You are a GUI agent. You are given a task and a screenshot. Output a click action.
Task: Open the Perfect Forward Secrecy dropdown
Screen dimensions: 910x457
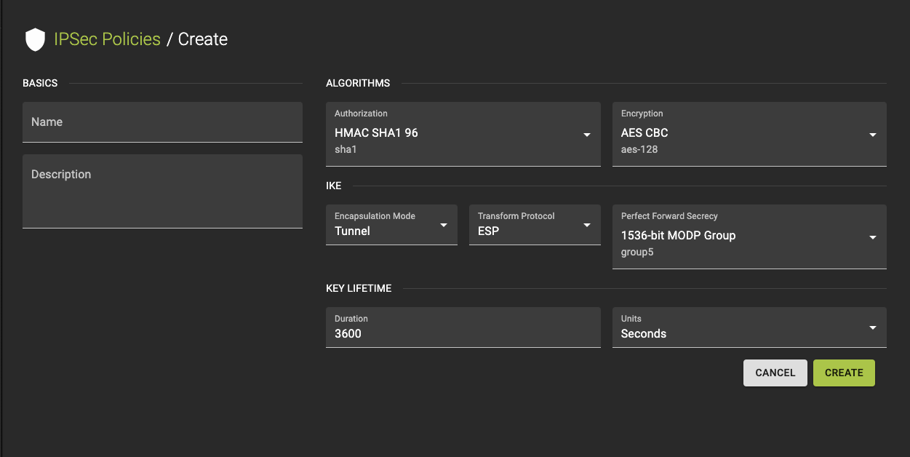coord(749,237)
